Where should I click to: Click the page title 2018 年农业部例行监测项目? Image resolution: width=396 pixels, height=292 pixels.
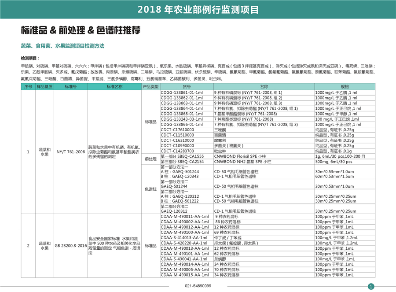pyautogui.click(x=198, y=10)
